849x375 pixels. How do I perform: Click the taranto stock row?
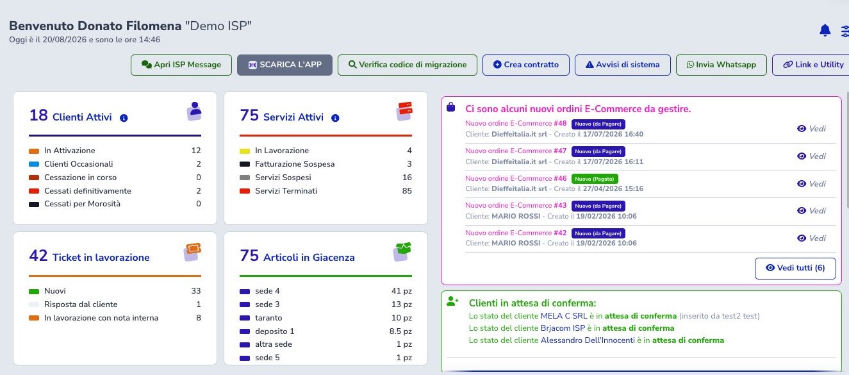326,318
